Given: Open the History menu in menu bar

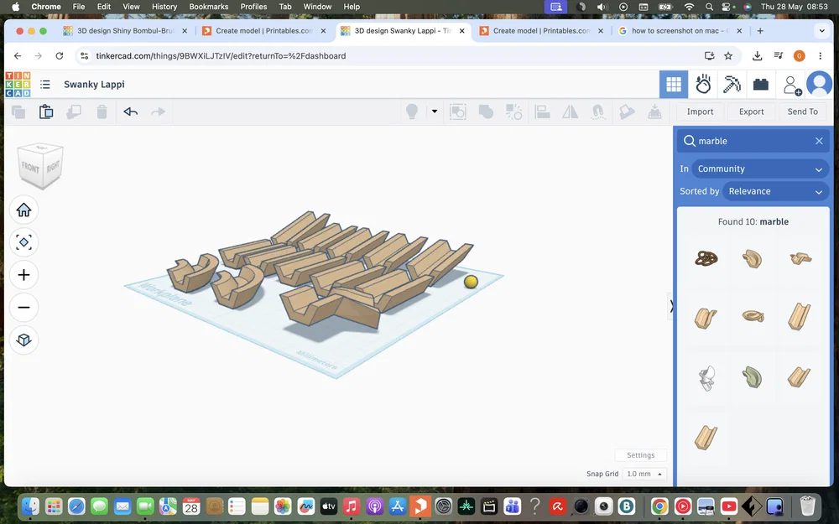Looking at the screenshot, I should 164,7.
